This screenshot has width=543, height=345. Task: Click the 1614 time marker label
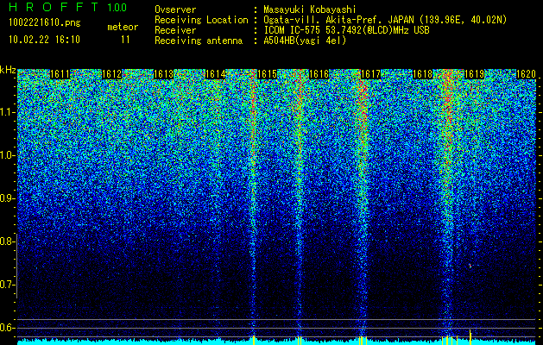[216, 74]
